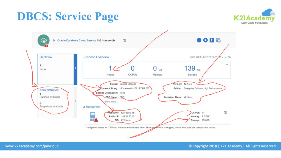Click the database console icon in the header
The width and height of the screenshot is (281, 158).
coord(218,40)
